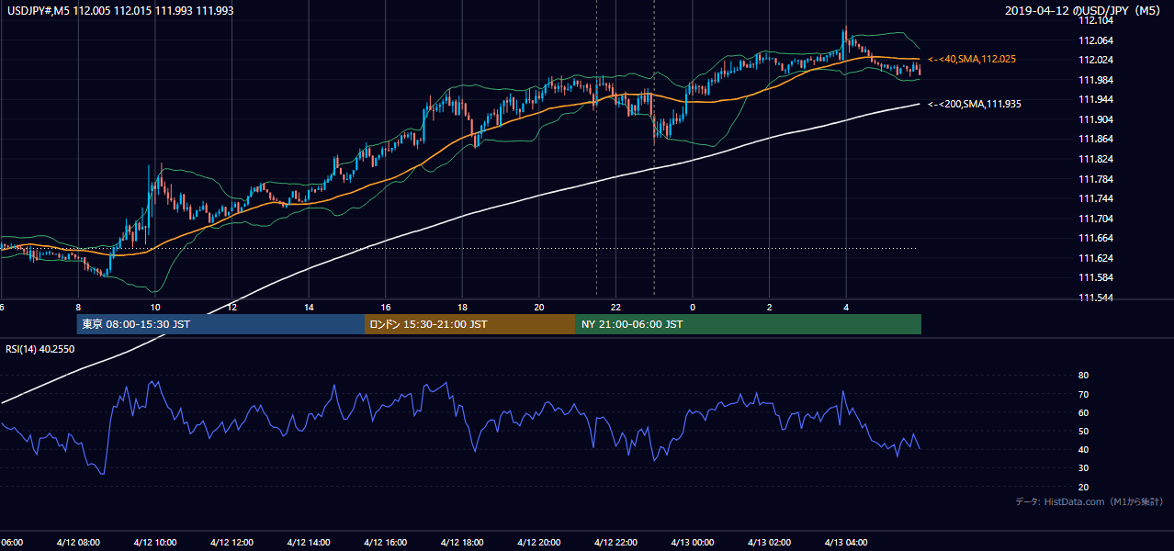The image size is (1174, 551).
Task: Click the 4/12 14:00 time axis label
Action: [309, 543]
